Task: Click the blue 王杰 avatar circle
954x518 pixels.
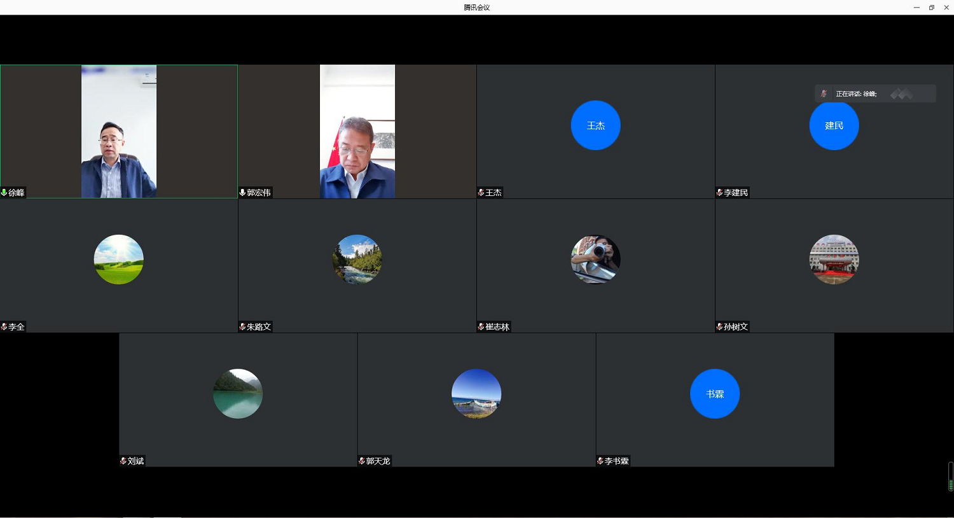Action: click(x=595, y=125)
